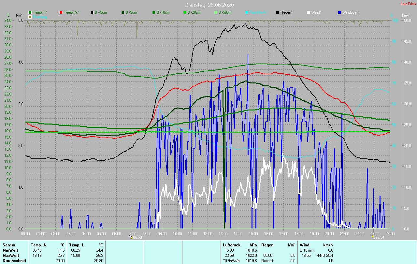The image size is (417, 264).
Task: Click the cyan legend swatch before Regen
Action: click(x=247, y=12)
